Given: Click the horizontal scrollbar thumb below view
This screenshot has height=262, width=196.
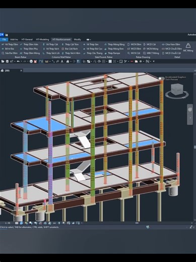Looking at the screenshot, I should tap(137, 223).
